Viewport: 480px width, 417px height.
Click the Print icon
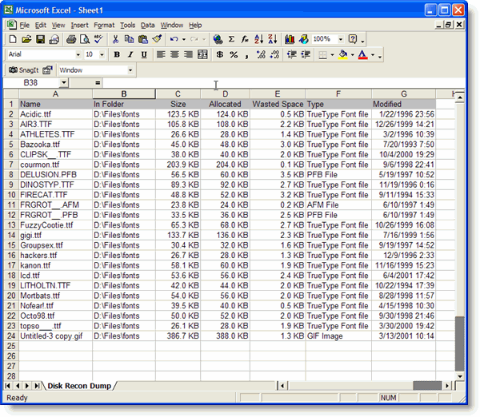click(x=71, y=39)
